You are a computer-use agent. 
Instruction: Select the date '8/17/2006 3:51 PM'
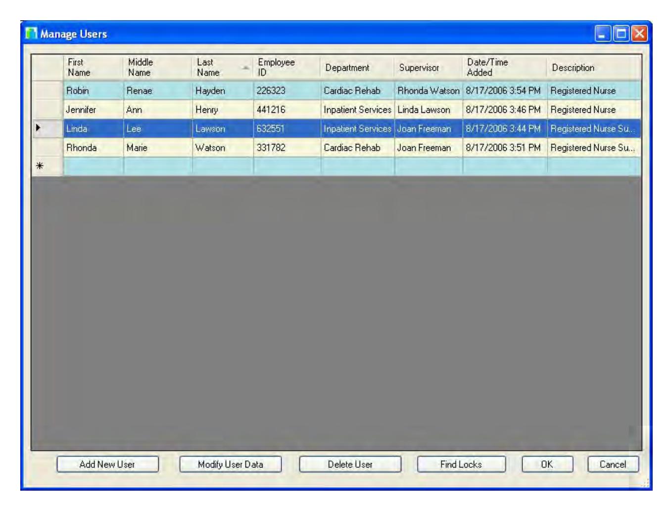(505, 147)
